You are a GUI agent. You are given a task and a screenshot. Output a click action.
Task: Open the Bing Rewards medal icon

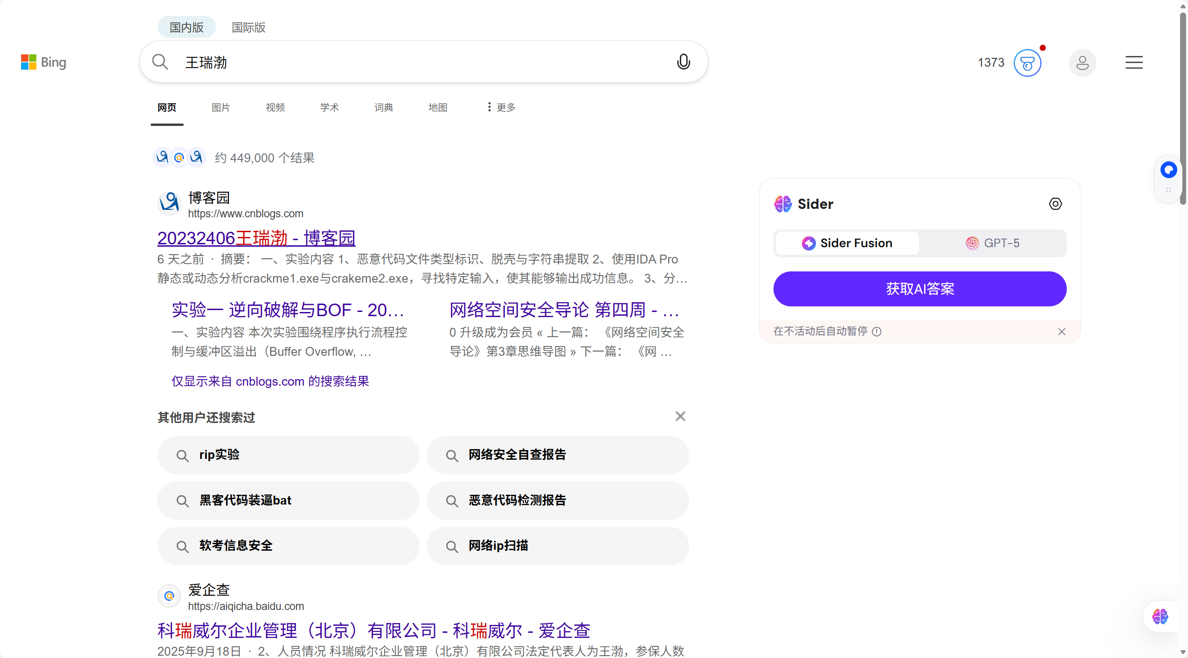[x=1027, y=63]
